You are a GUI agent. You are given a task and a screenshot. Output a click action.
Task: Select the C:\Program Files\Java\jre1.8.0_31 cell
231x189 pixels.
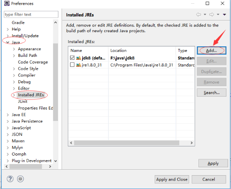[142, 65]
